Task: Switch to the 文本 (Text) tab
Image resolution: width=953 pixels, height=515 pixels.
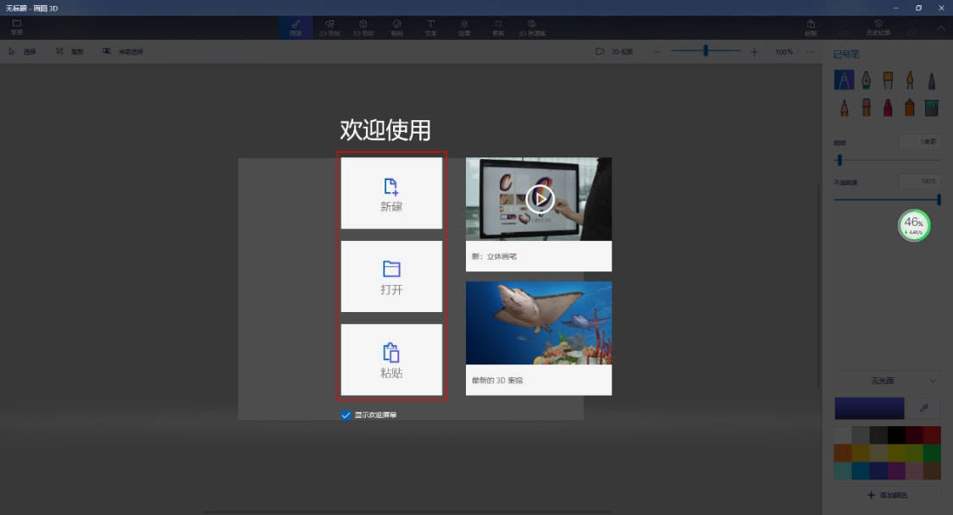Action: pyautogui.click(x=430, y=27)
